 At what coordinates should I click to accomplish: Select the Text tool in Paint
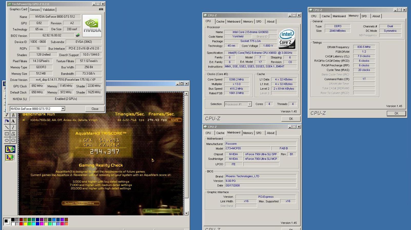pos(13,121)
